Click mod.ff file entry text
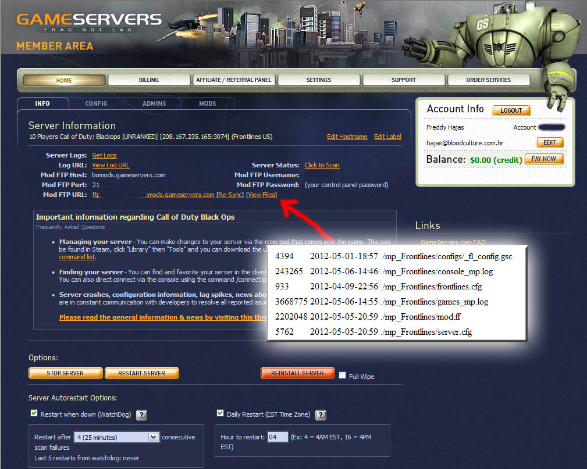The width and height of the screenshot is (587, 469). (421, 317)
